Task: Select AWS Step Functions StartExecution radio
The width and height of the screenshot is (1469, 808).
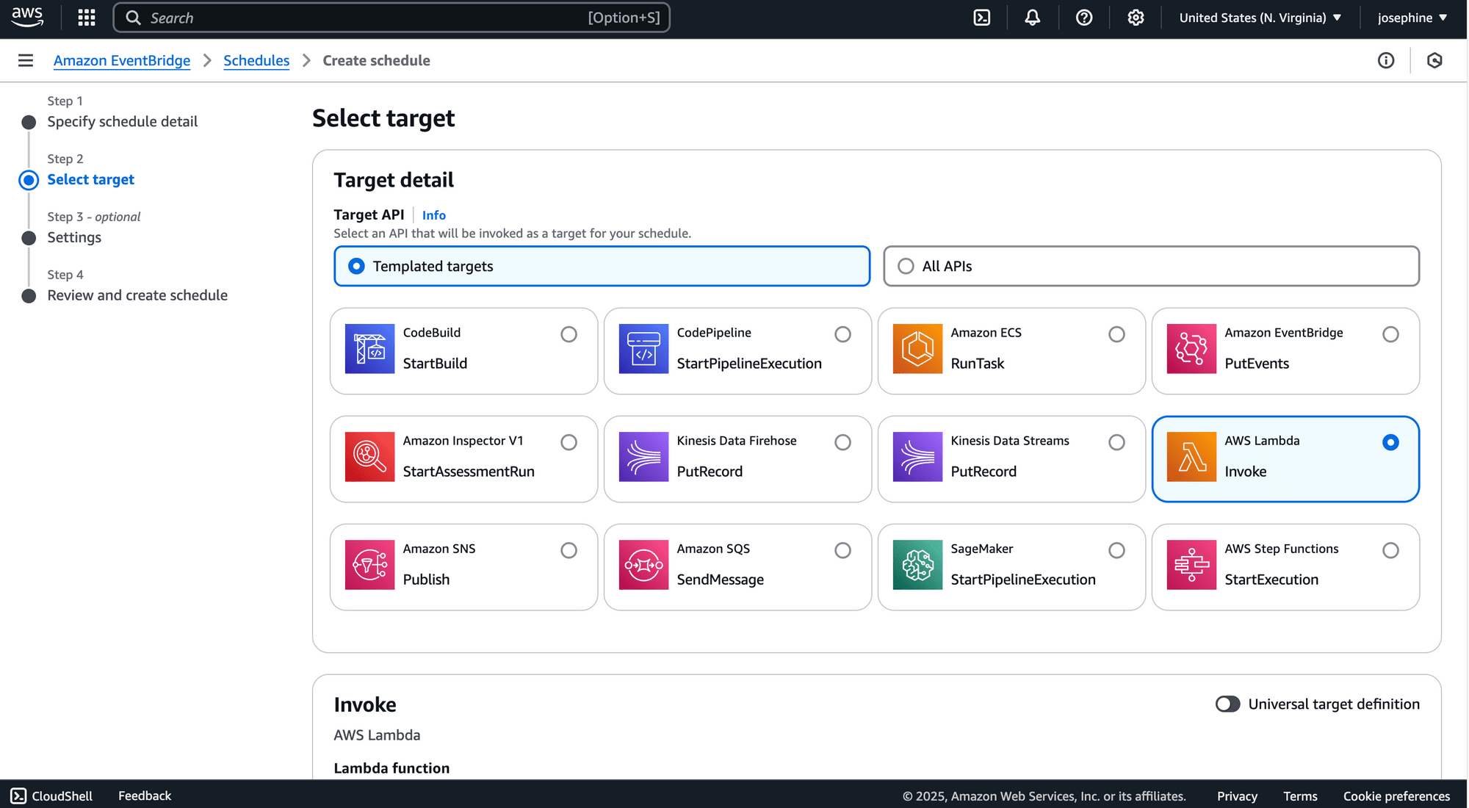Action: [1390, 550]
